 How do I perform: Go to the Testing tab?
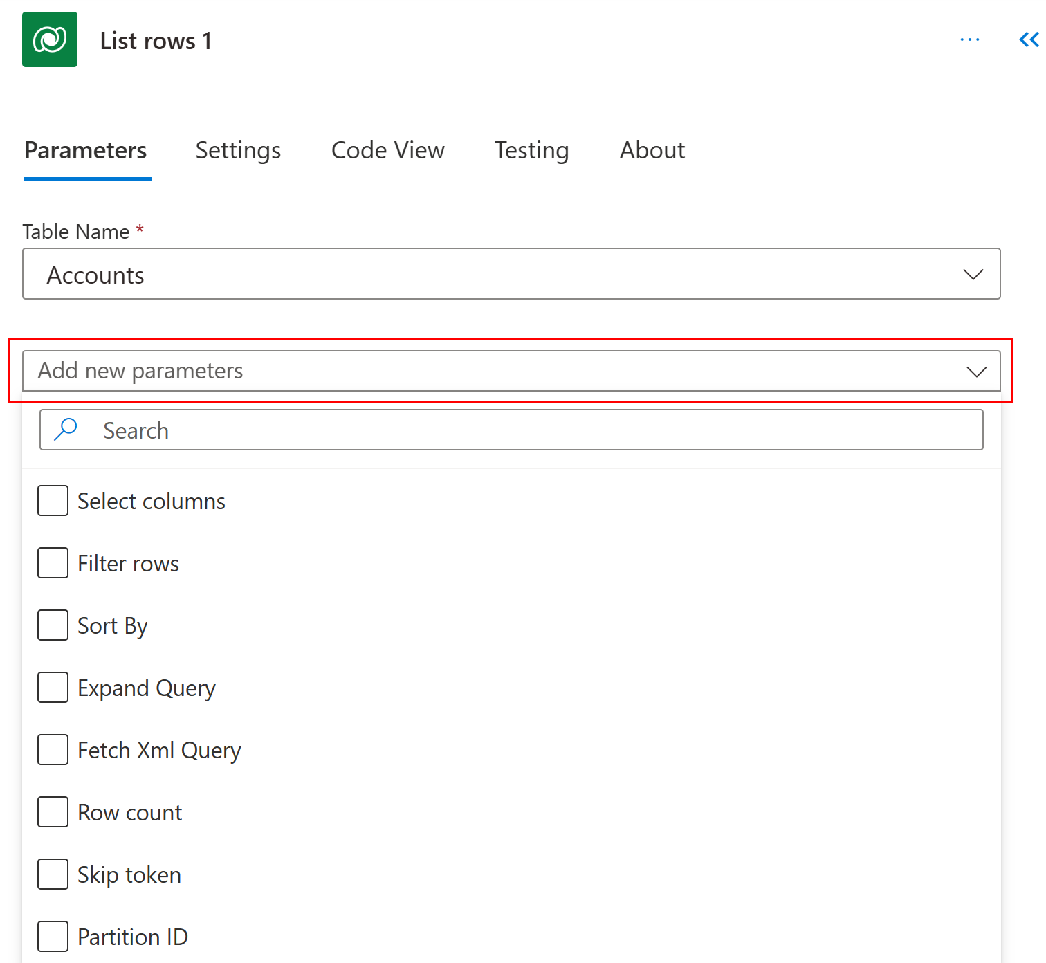pyautogui.click(x=531, y=150)
